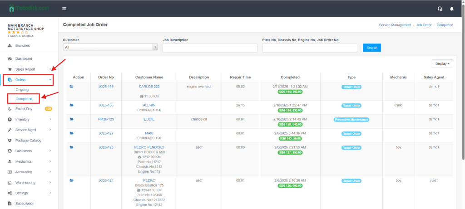The height and width of the screenshot is (209, 465).
Task: Click the notification bell icon
Action: pos(451,9)
